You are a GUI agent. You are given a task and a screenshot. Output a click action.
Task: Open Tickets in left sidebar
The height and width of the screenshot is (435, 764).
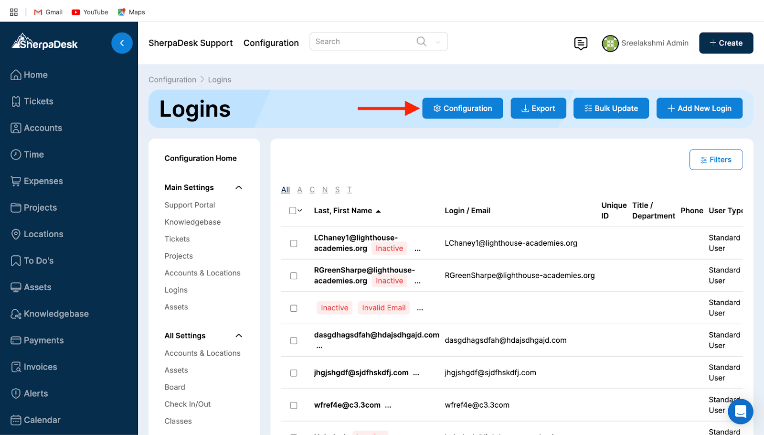point(38,101)
